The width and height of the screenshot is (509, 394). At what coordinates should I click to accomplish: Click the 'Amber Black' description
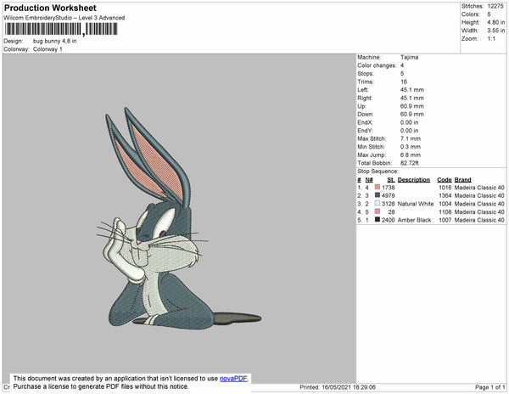414,220
